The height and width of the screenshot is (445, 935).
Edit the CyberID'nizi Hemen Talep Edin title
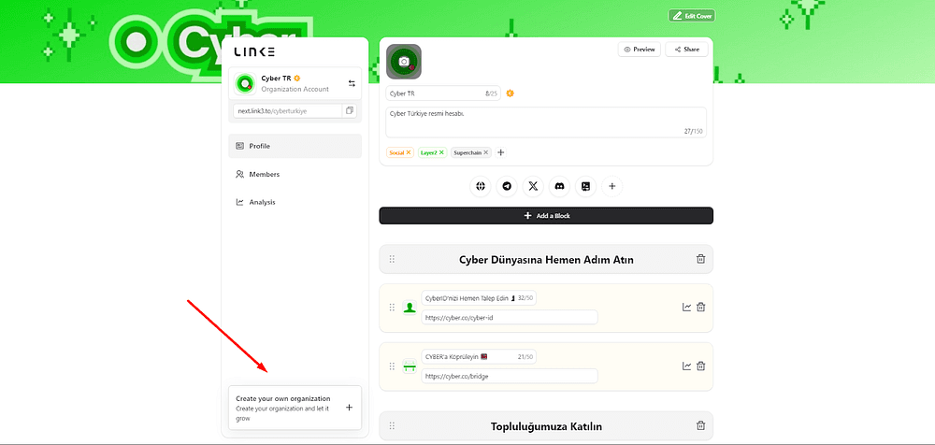coord(478,297)
